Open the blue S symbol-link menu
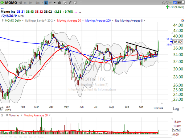 [x=175, y=2]
